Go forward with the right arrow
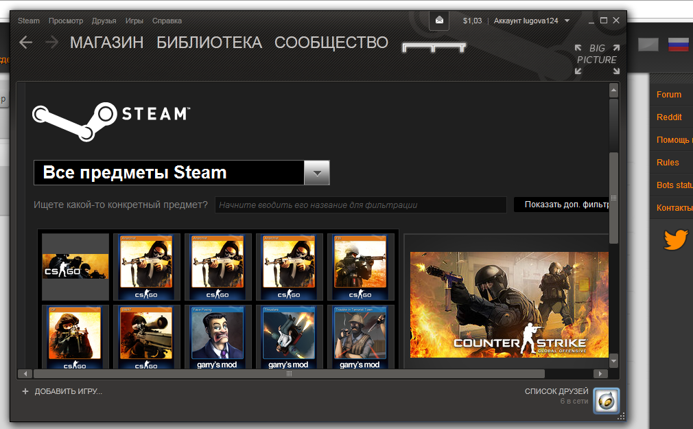The image size is (693, 429). pyautogui.click(x=51, y=43)
